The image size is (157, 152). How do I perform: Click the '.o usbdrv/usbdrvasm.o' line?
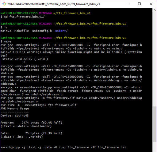coord(19,101)
